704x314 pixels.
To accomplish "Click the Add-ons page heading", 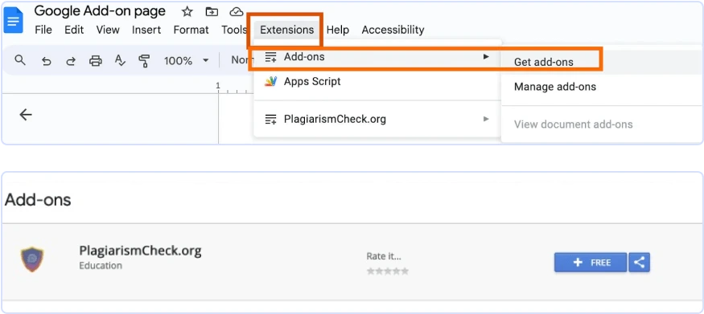I will point(38,200).
